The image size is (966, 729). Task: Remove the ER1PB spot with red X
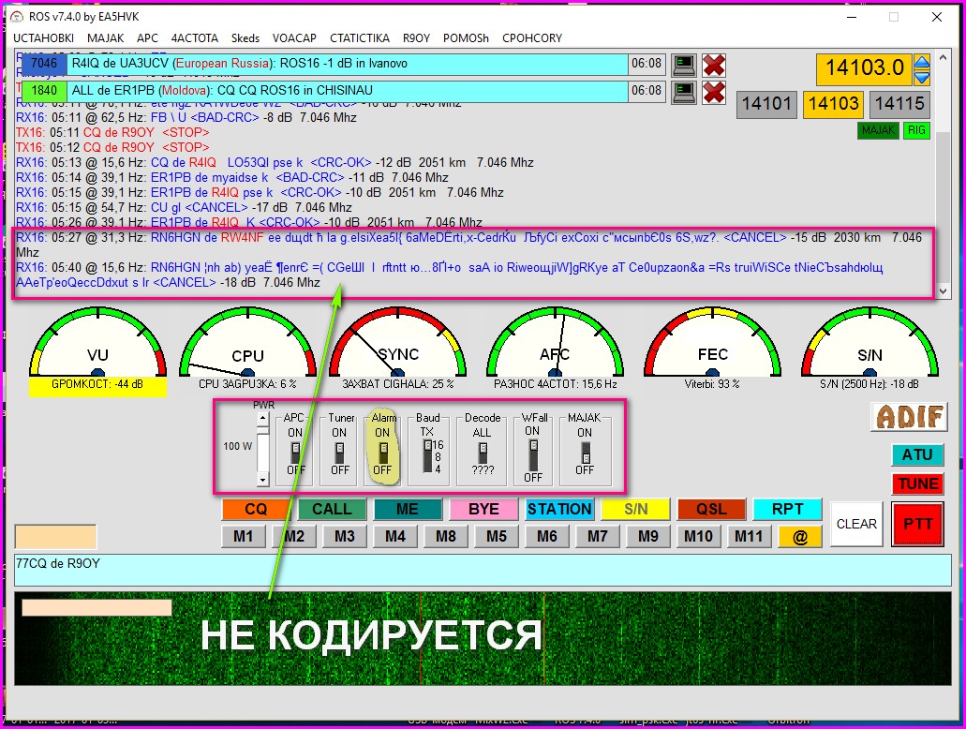(x=714, y=92)
